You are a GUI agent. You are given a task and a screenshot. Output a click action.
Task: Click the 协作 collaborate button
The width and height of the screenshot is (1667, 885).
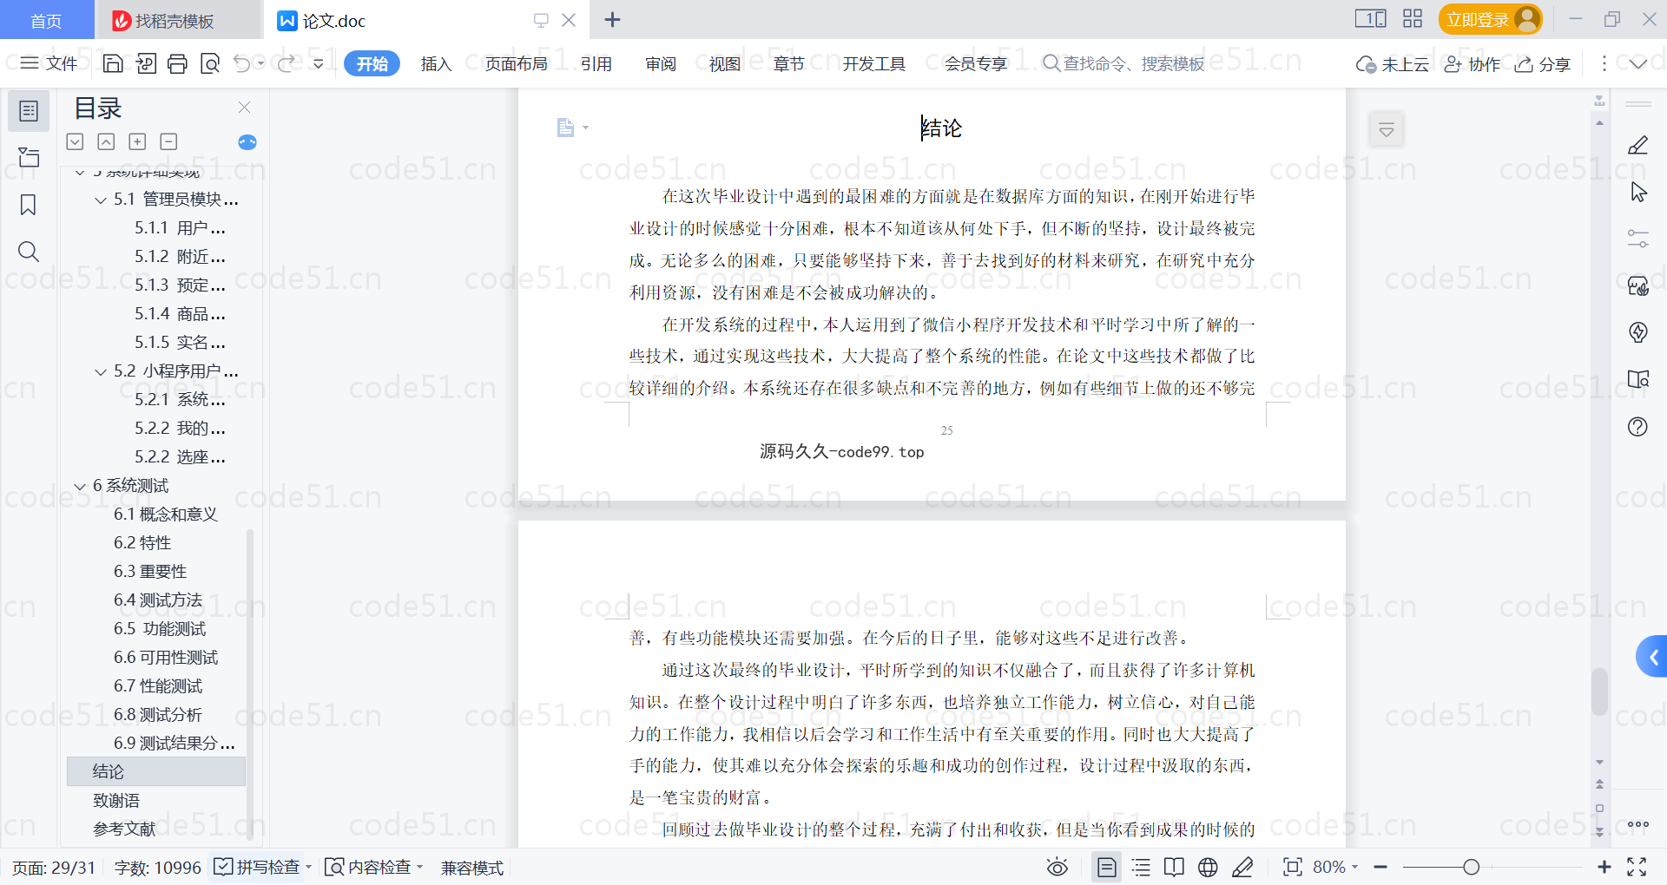coord(1473,63)
